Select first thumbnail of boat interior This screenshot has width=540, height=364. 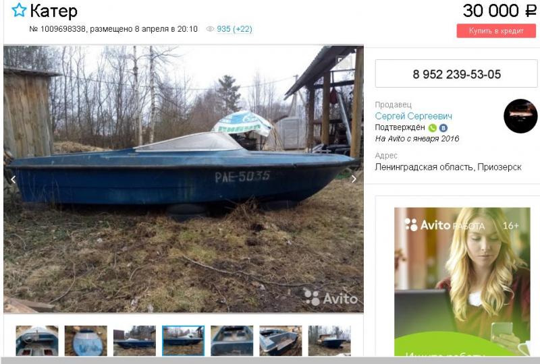point(37,340)
